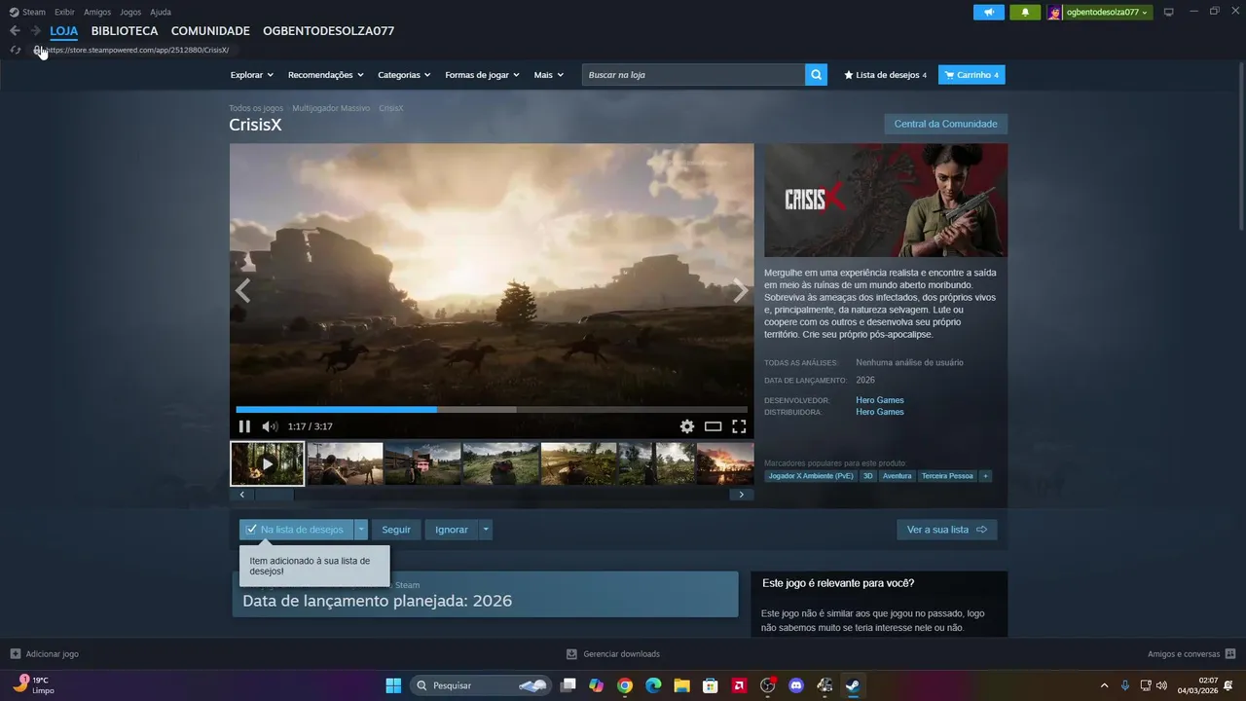Expand Explorar store menu
The image size is (1246, 701).
(x=251, y=75)
